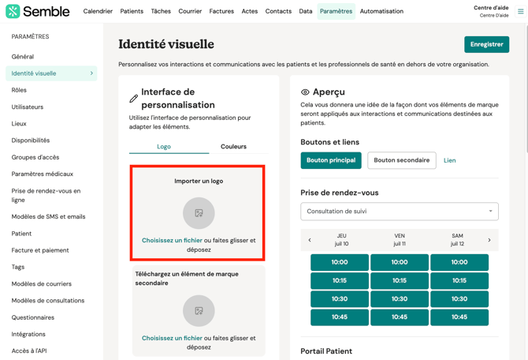528x360 pixels.
Task: Open the Centre d'aide menu
Action: 490,11
